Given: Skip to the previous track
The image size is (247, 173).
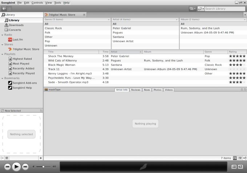Looking at the screenshot, I should [7, 166].
